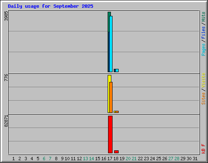Image resolution: width=208 pixels, height=163 pixels.
Task: Click the day 1 axis label
Action: click(x=13, y=159)
